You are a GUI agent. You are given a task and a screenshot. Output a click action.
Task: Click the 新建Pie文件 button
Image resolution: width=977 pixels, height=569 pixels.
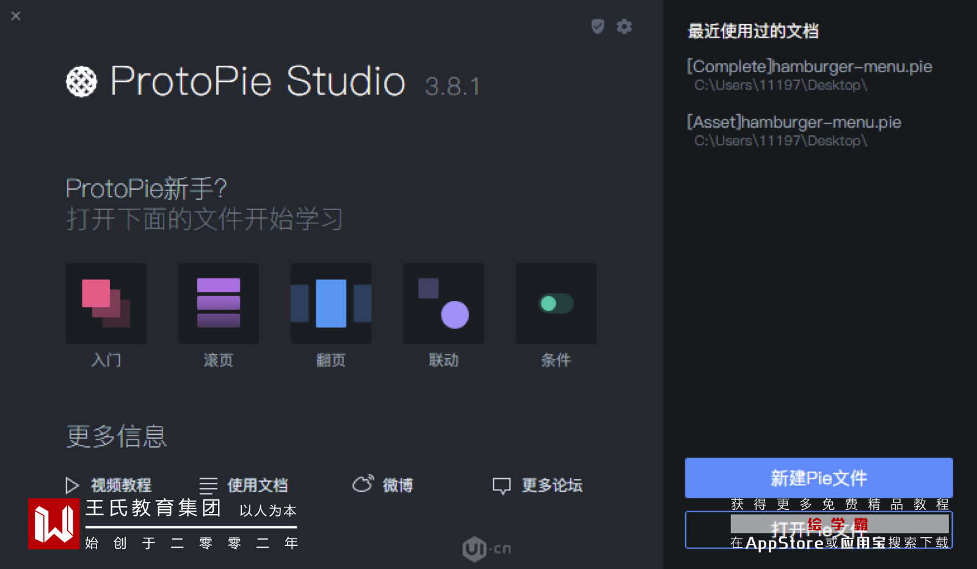[x=819, y=478]
